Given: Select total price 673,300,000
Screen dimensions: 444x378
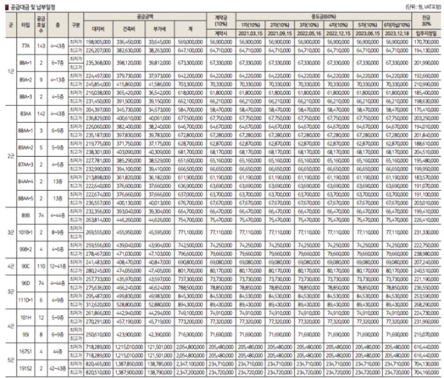Looking at the screenshot, I should pyautogui.click(x=190, y=63).
